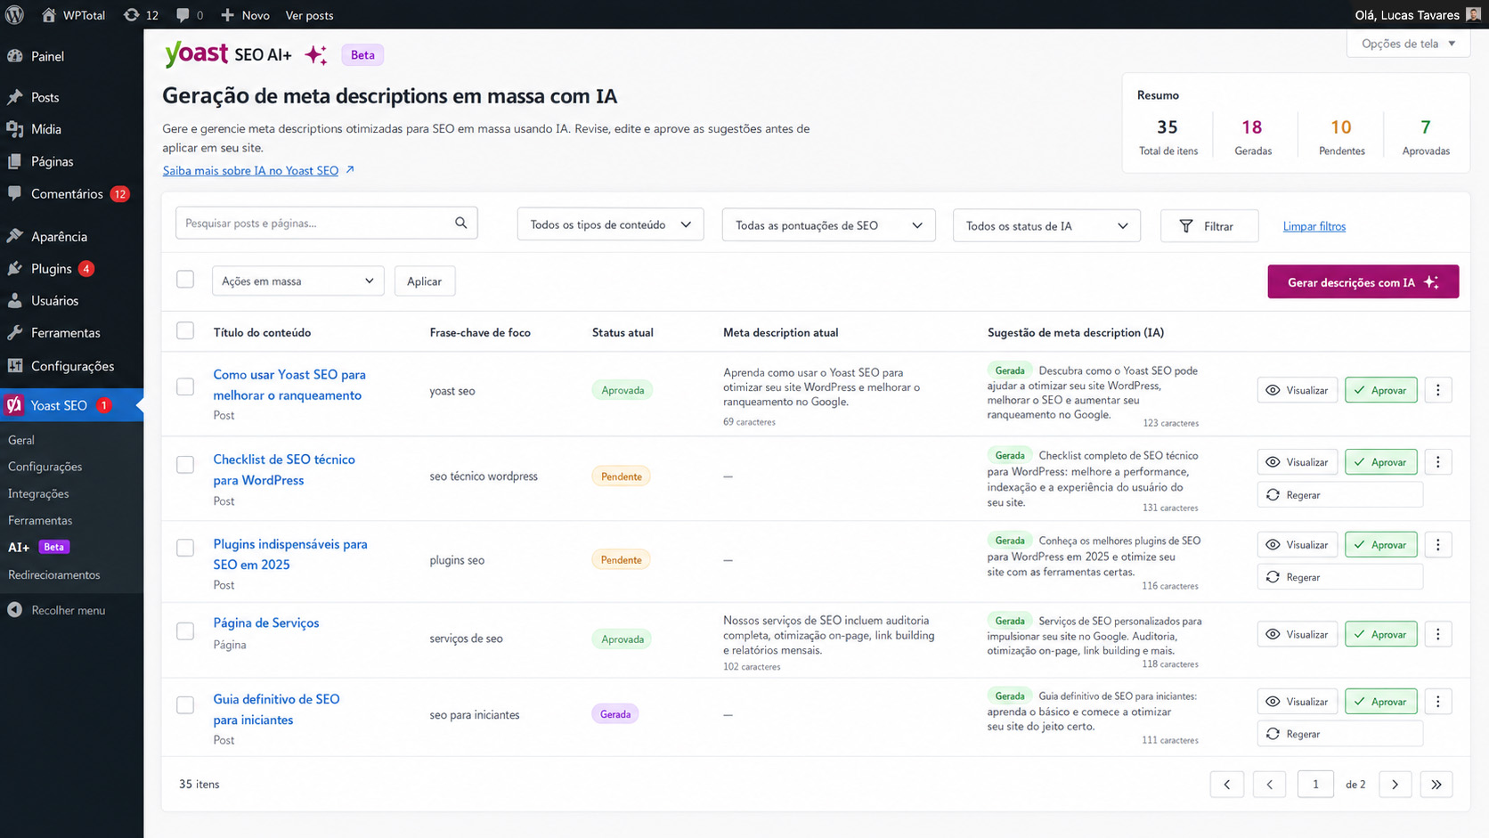Select the Página de Serviços checkbox
The width and height of the screenshot is (1489, 838).
pyautogui.click(x=185, y=631)
